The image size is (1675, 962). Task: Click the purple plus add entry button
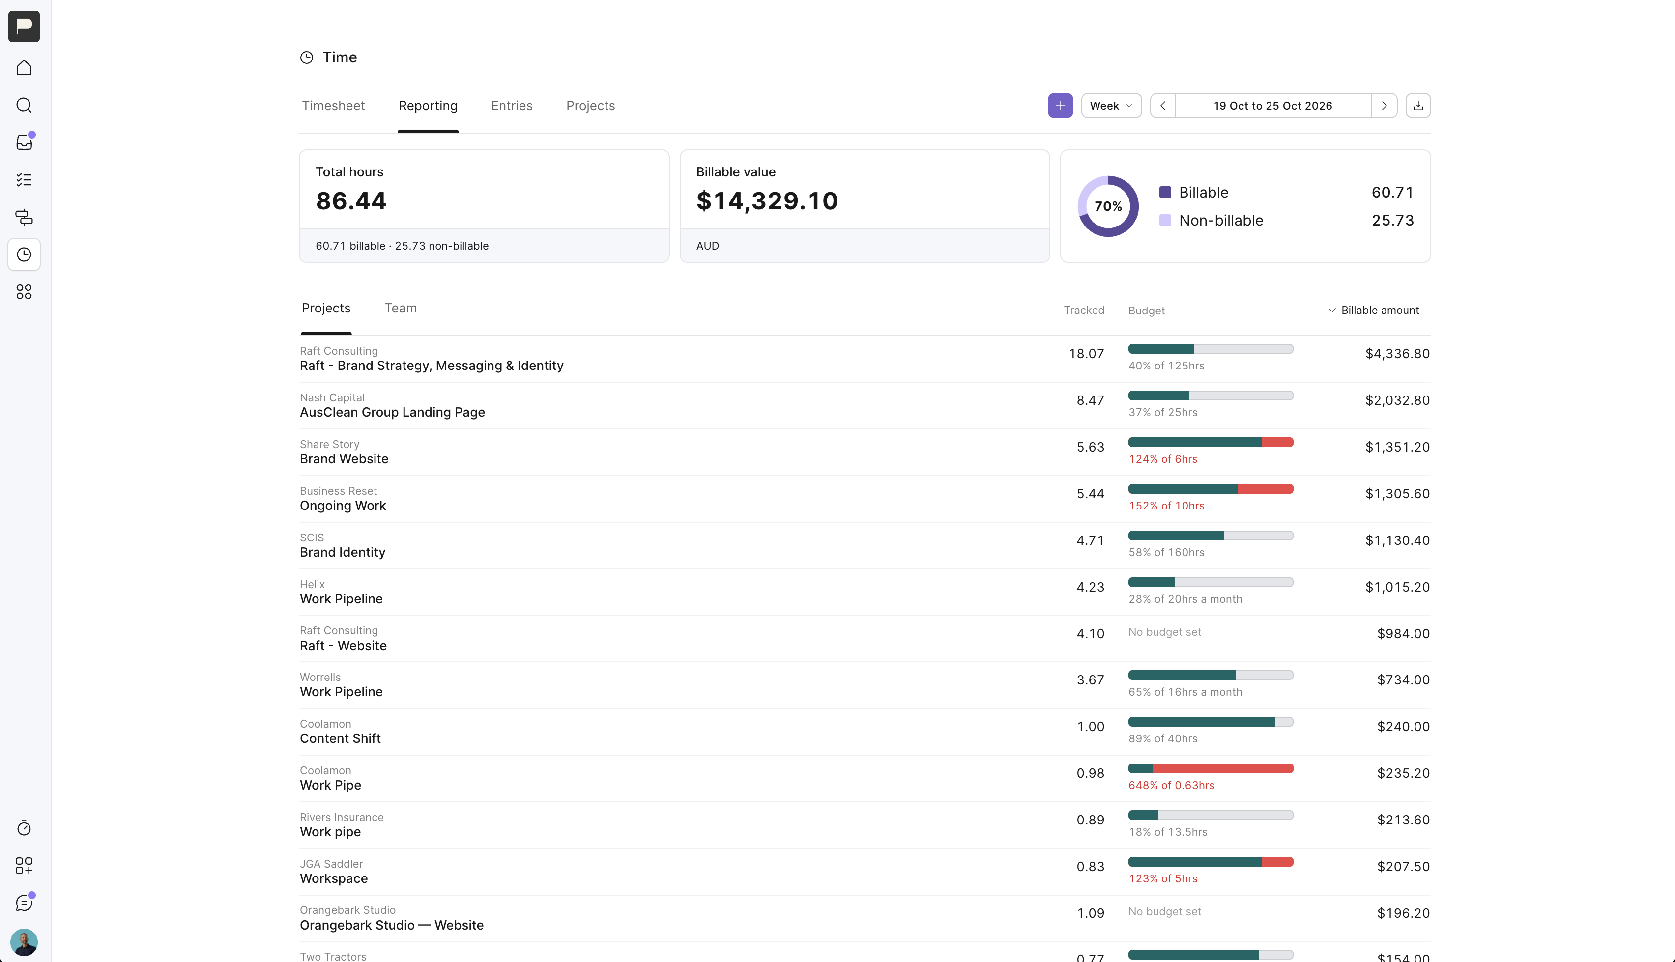pos(1060,106)
